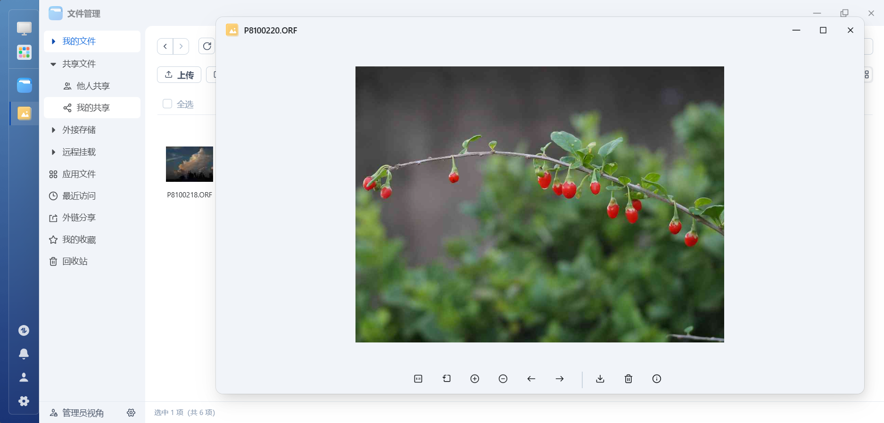This screenshot has width=884, height=423.
Task: Go to the next image
Action: click(560, 379)
